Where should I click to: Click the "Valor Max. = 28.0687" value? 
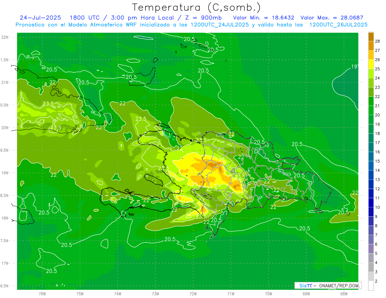[332, 18]
